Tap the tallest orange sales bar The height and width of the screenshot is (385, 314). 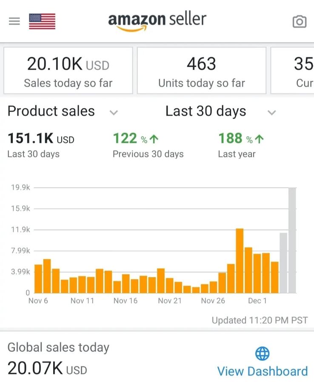coord(240,261)
